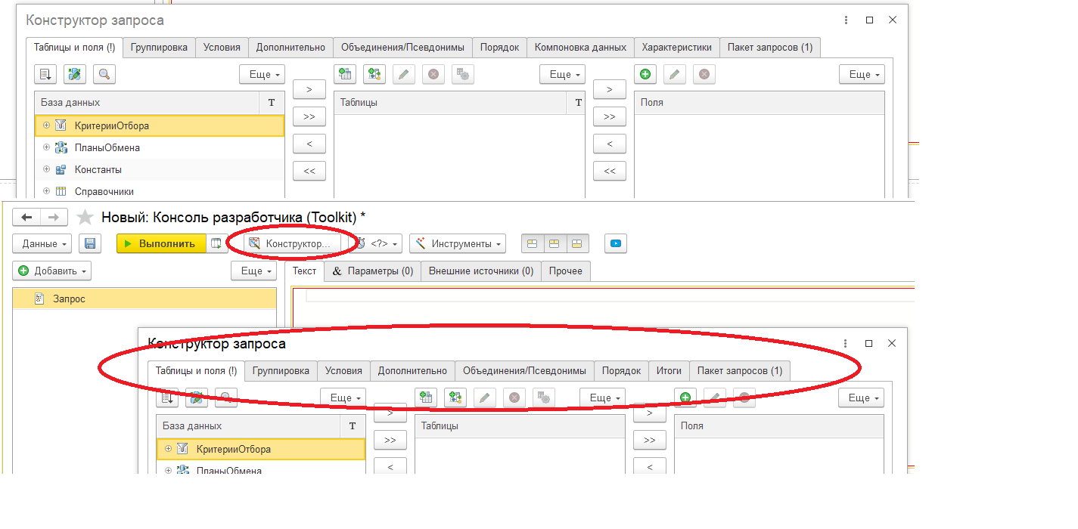Open Пакет запросов (1) tab in upper constructor
Viewport: 1078px width, 529px height.
tap(770, 47)
